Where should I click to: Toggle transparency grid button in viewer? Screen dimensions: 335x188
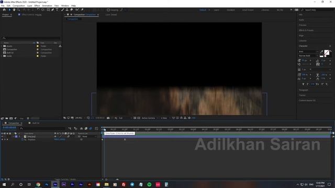139,118
